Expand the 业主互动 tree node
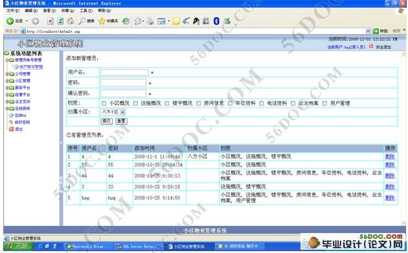 (7, 101)
